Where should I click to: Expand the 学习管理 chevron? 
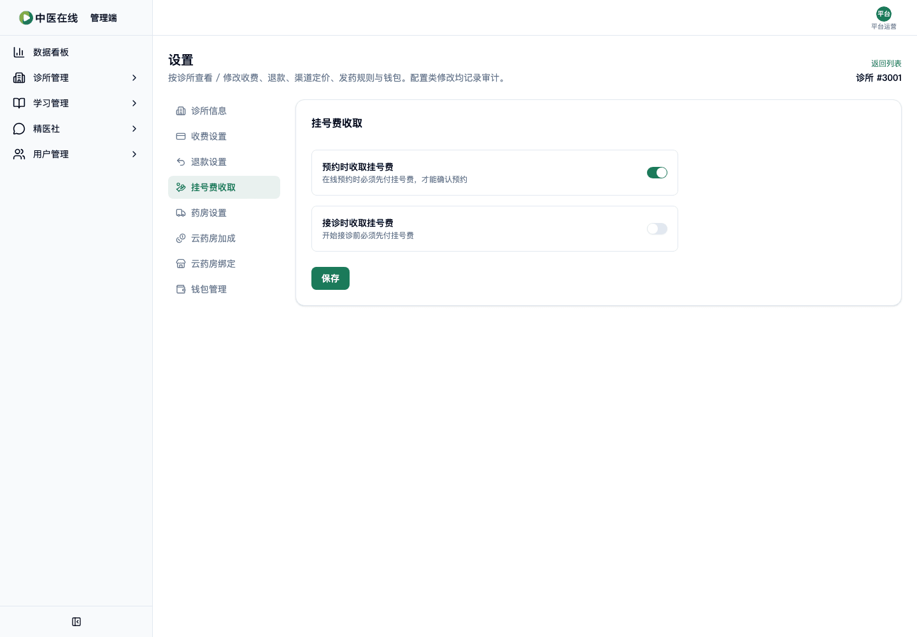(x=134, y=103)
